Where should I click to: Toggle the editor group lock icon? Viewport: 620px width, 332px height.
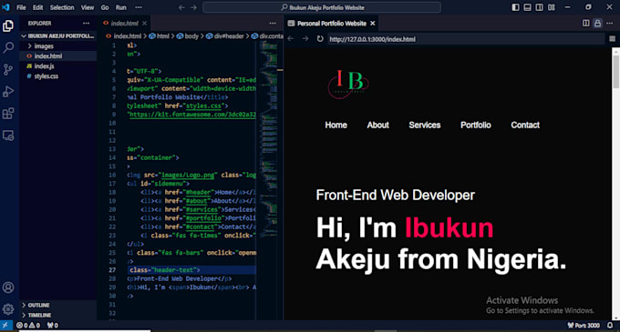(x=597, y=24)
